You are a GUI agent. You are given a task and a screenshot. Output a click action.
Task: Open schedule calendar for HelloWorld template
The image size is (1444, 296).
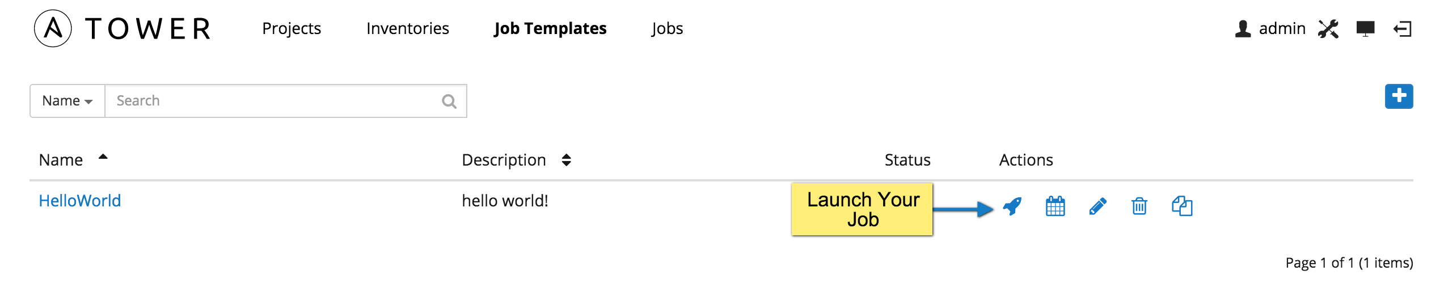[x=1055, y=206]
